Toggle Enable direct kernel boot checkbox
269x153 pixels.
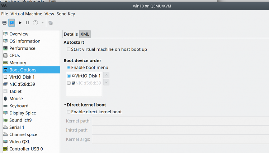(x=69, y=112)
